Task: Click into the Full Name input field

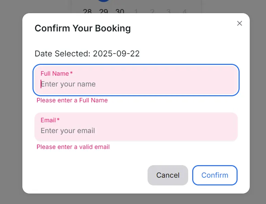Action: tap(135, 84)
